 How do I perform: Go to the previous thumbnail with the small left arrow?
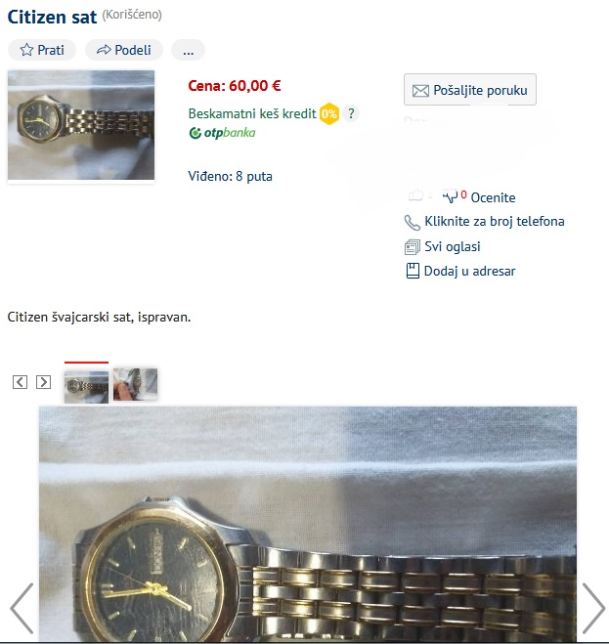20,382
